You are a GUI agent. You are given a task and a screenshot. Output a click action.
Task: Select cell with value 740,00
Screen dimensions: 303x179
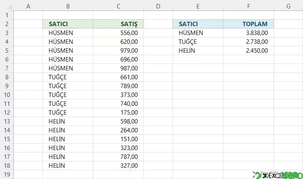(x=118, y=104)
